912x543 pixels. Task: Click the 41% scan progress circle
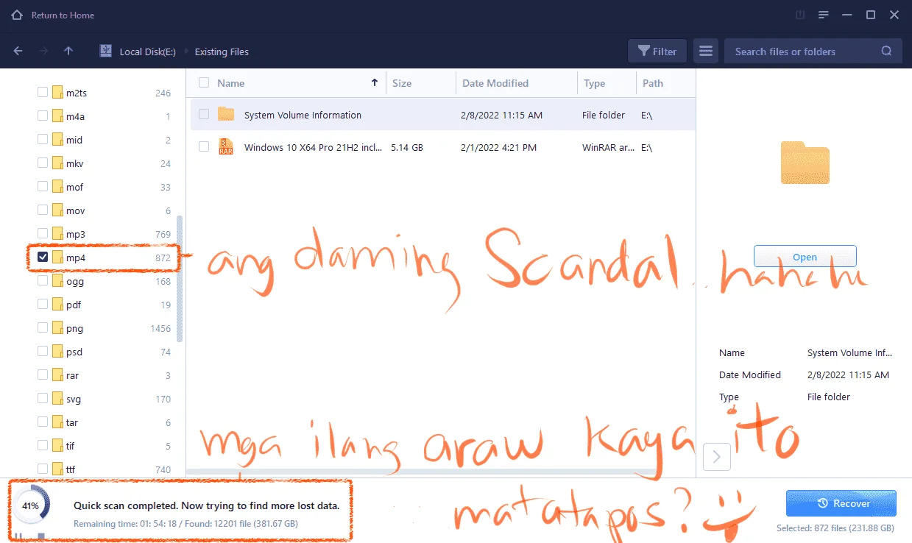tap(31, 506)
